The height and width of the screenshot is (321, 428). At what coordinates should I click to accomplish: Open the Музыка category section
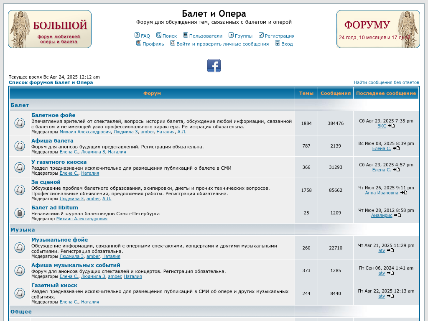click(x=23, y=229)
